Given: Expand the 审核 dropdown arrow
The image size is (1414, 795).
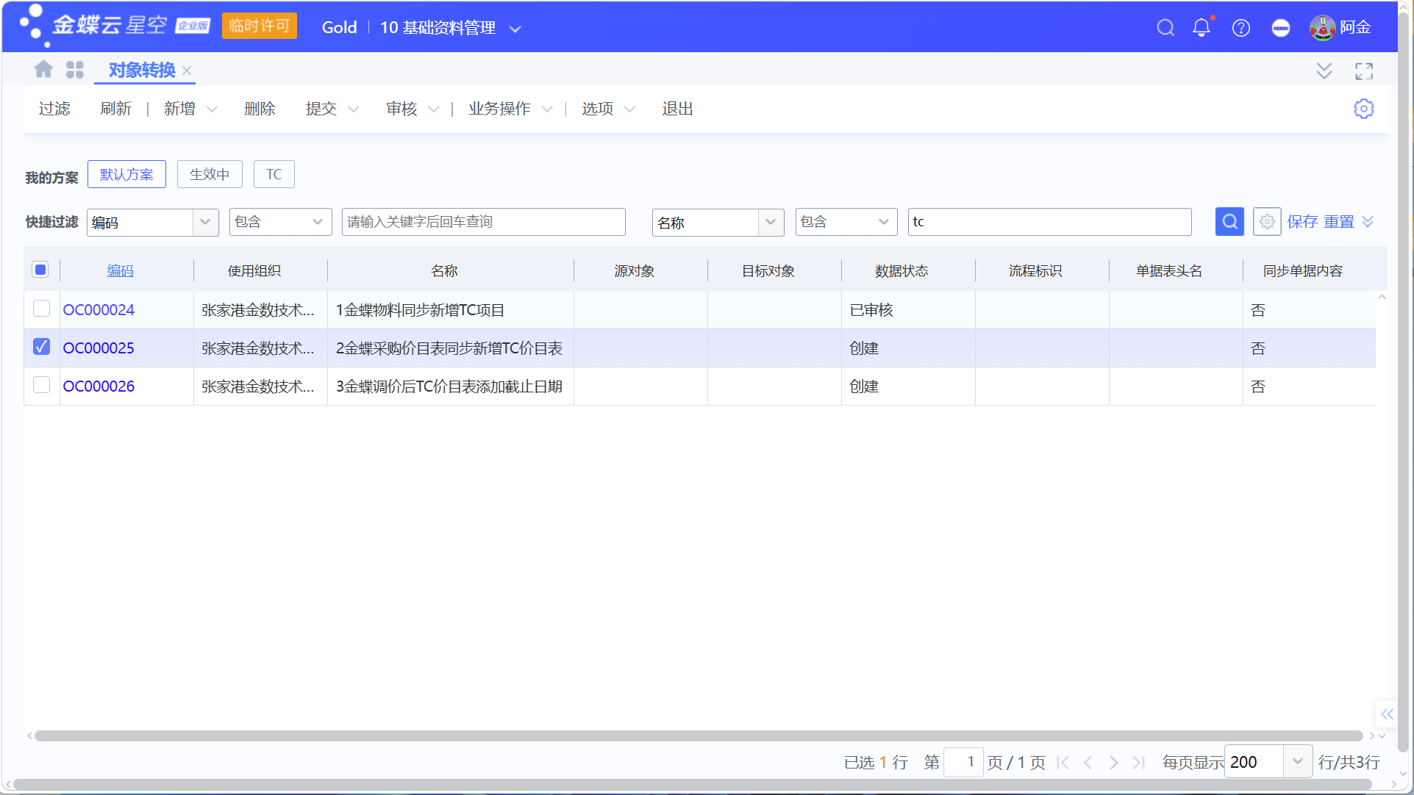Looking at the screenshot, I should pos(433,109).
